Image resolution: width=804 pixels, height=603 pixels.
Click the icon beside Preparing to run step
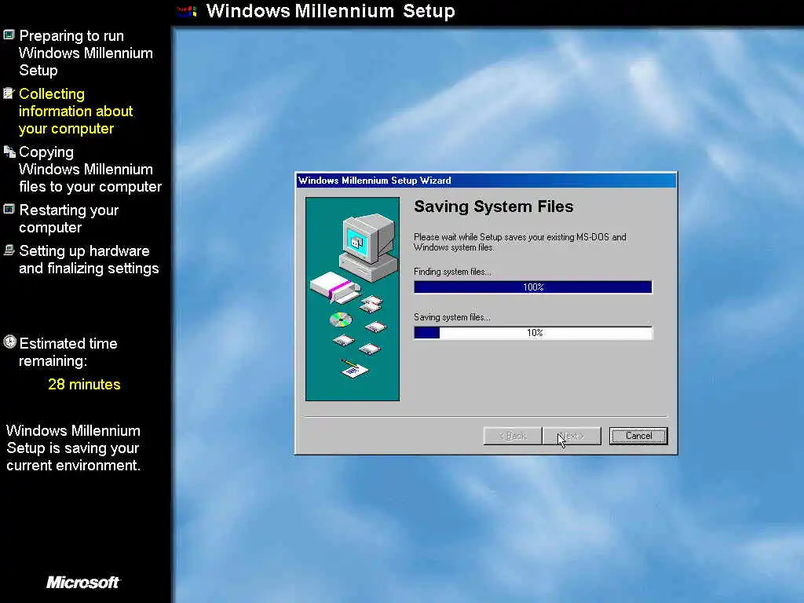pos(9,35)
